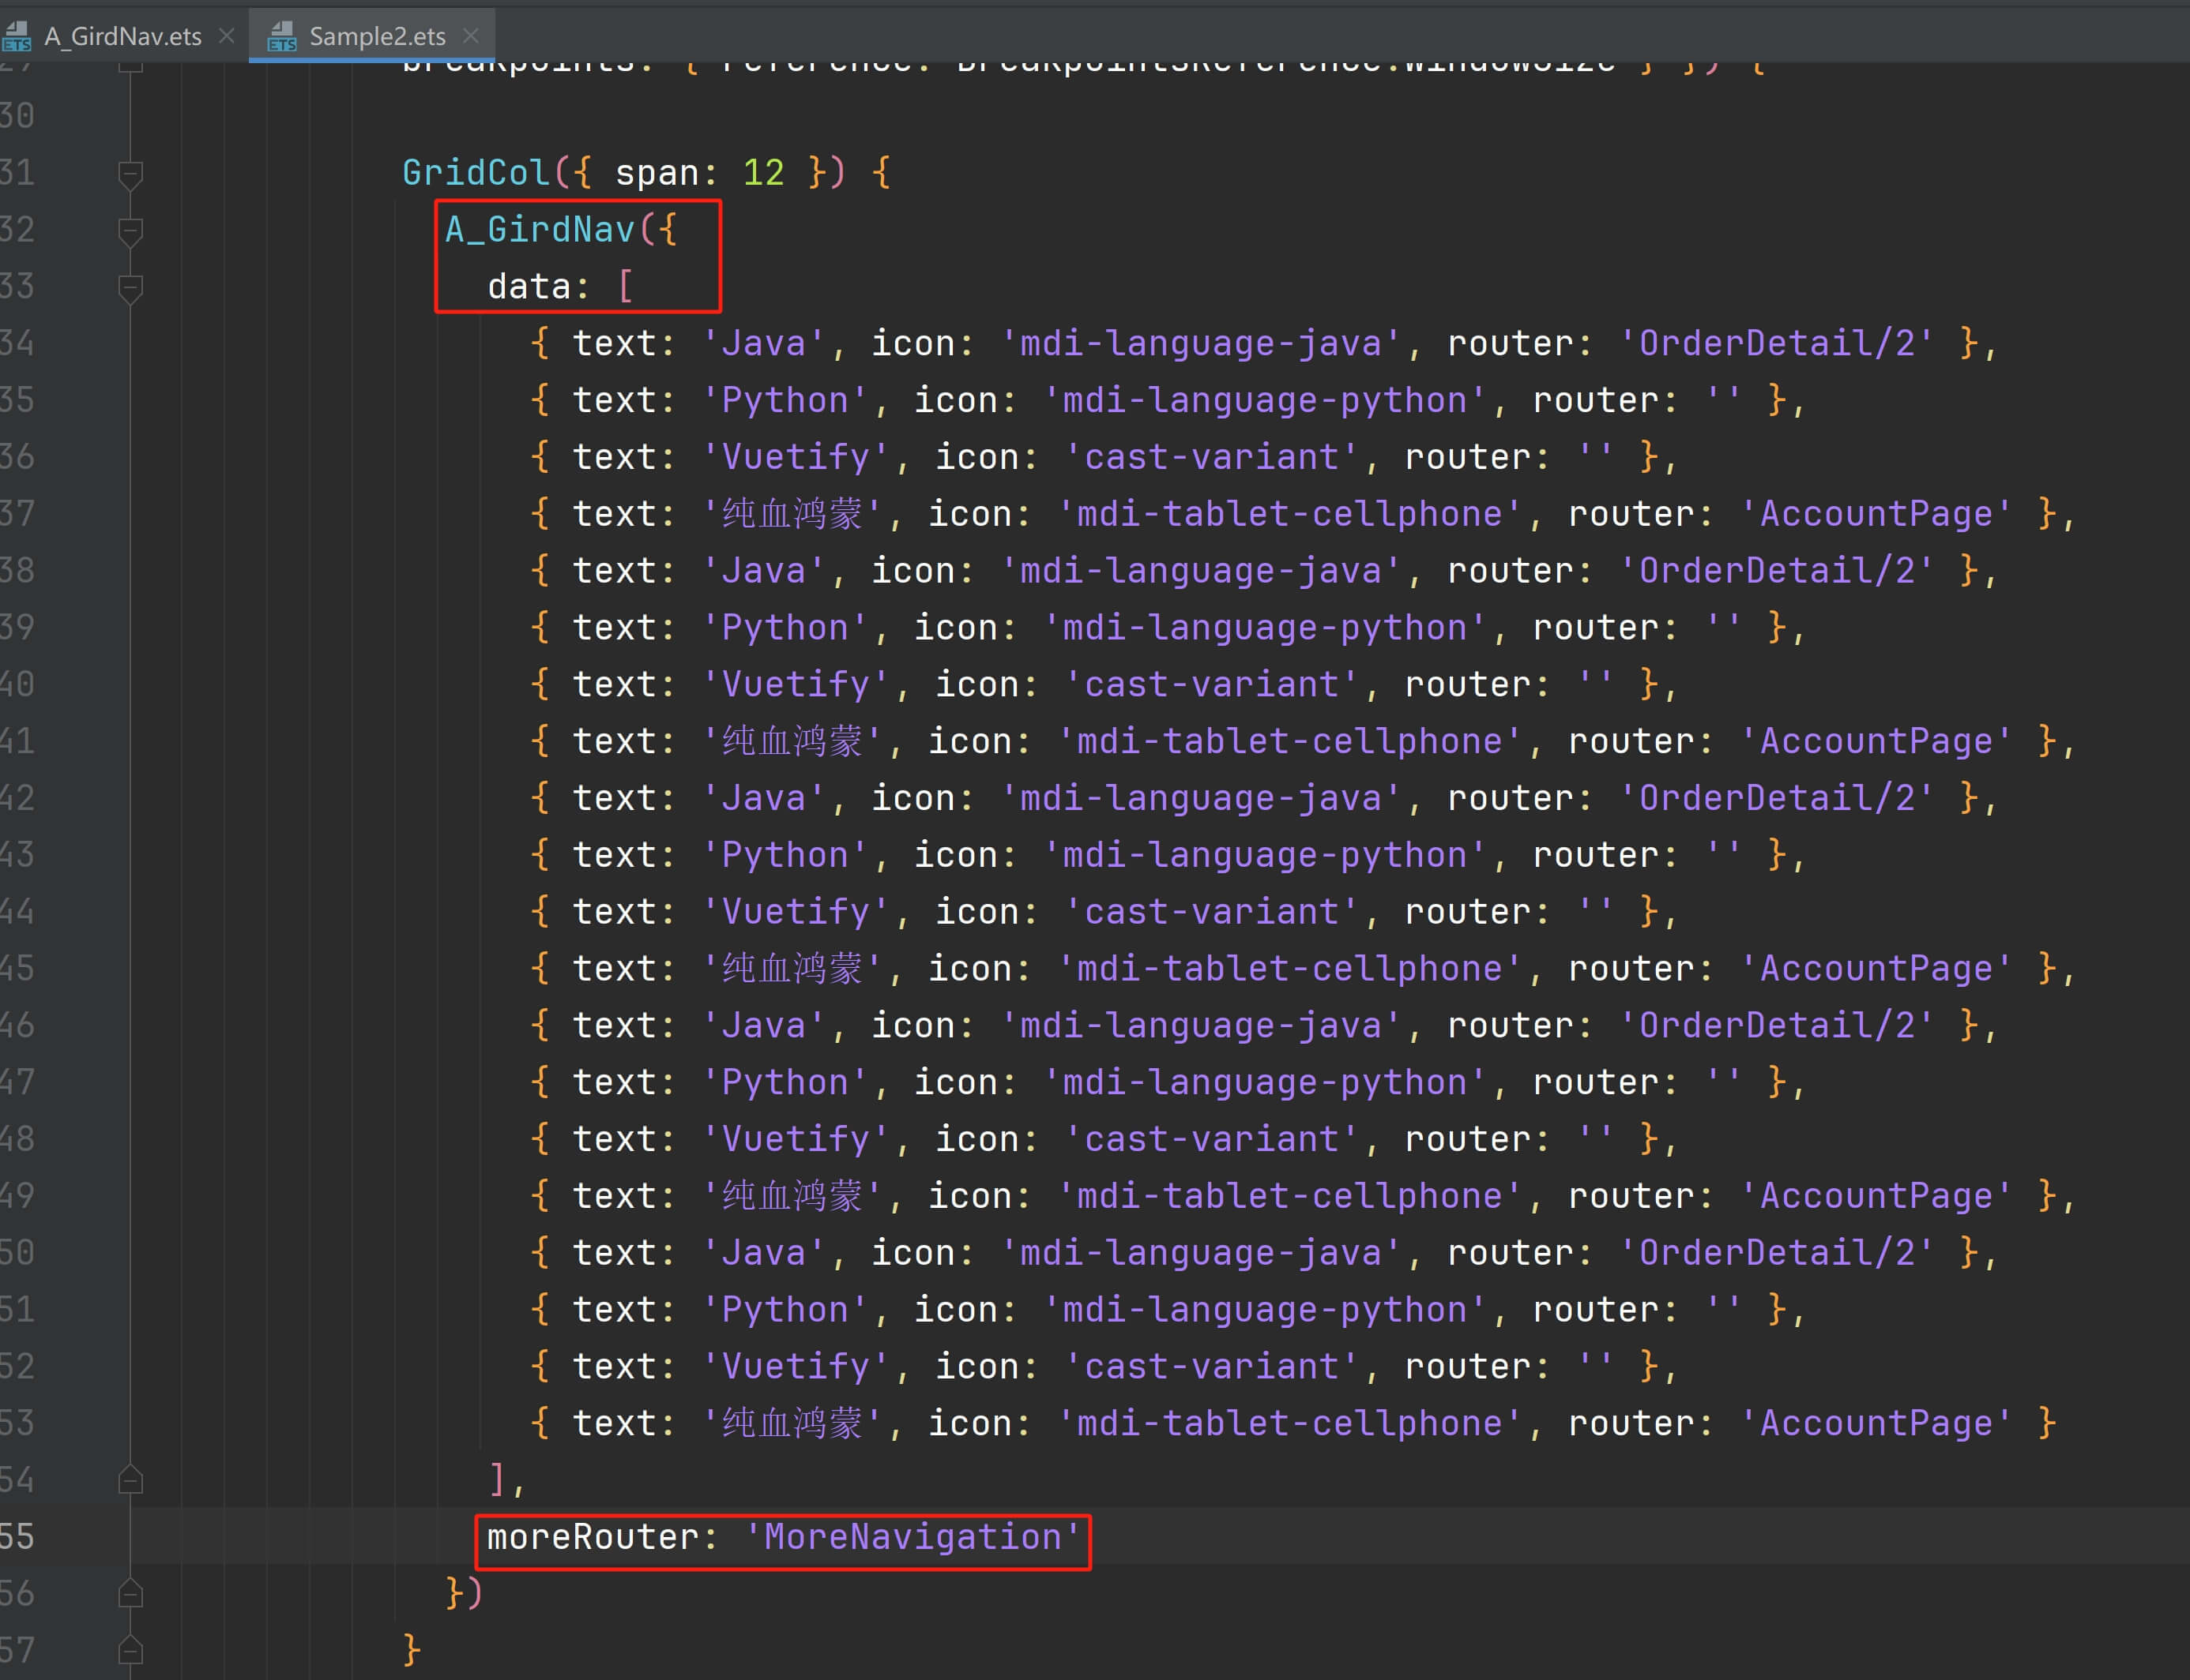Click the span value 12 on line 31
Viewport: 2190px width, 1680px height.
point(763,173)
